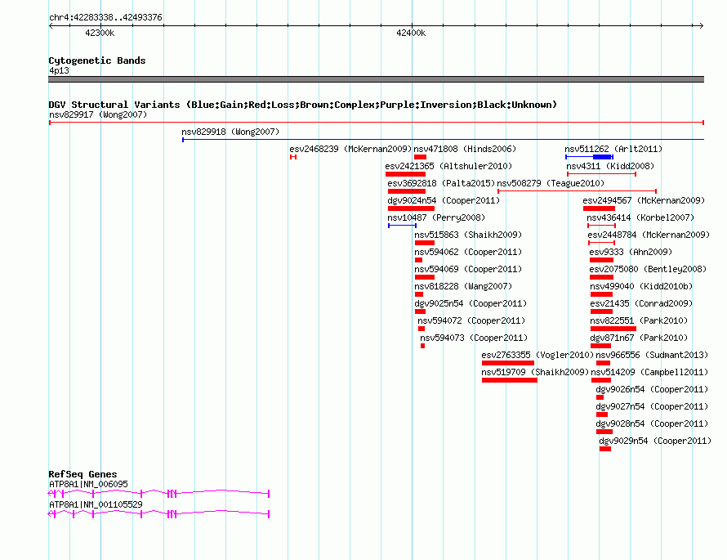Click nsv594069 (Cooper2011) label
727x560 pixels.
point(468,269)
